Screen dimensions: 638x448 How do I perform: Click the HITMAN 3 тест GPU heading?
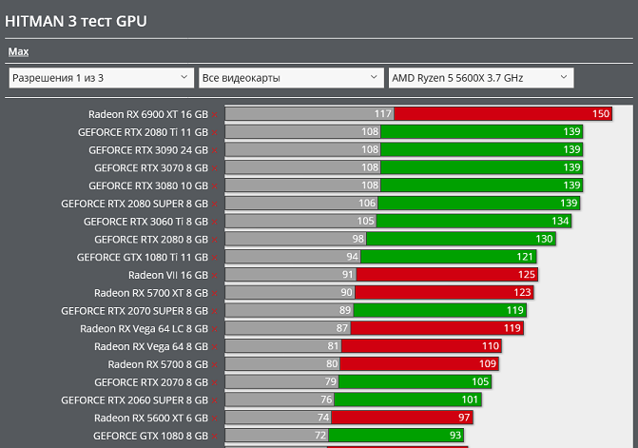76,21
